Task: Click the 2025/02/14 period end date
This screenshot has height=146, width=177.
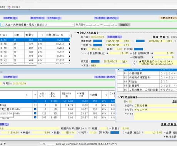Action: tap(155, 41)
